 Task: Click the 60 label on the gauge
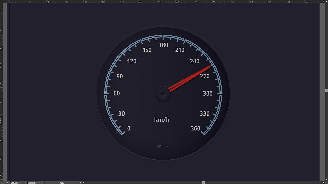click(x=117, y=94)
